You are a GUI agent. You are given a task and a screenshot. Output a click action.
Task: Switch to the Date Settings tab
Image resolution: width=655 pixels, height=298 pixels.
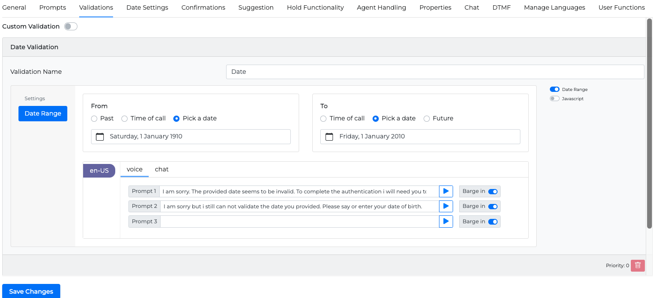point(147,7)
